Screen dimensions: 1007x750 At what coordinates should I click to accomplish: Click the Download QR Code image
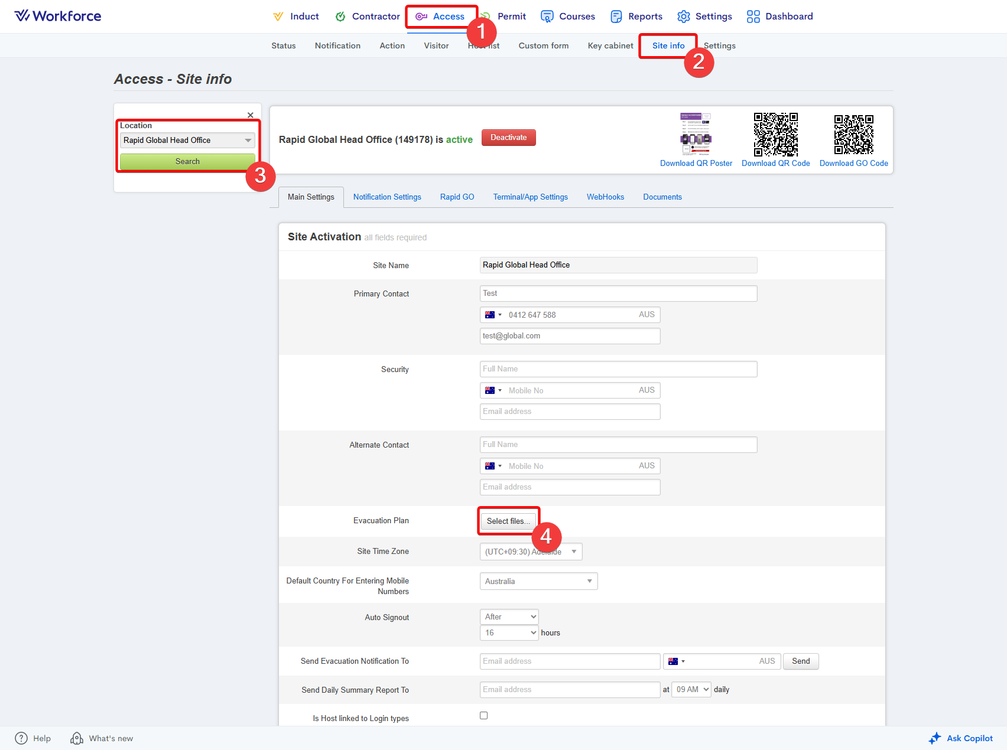775,134
